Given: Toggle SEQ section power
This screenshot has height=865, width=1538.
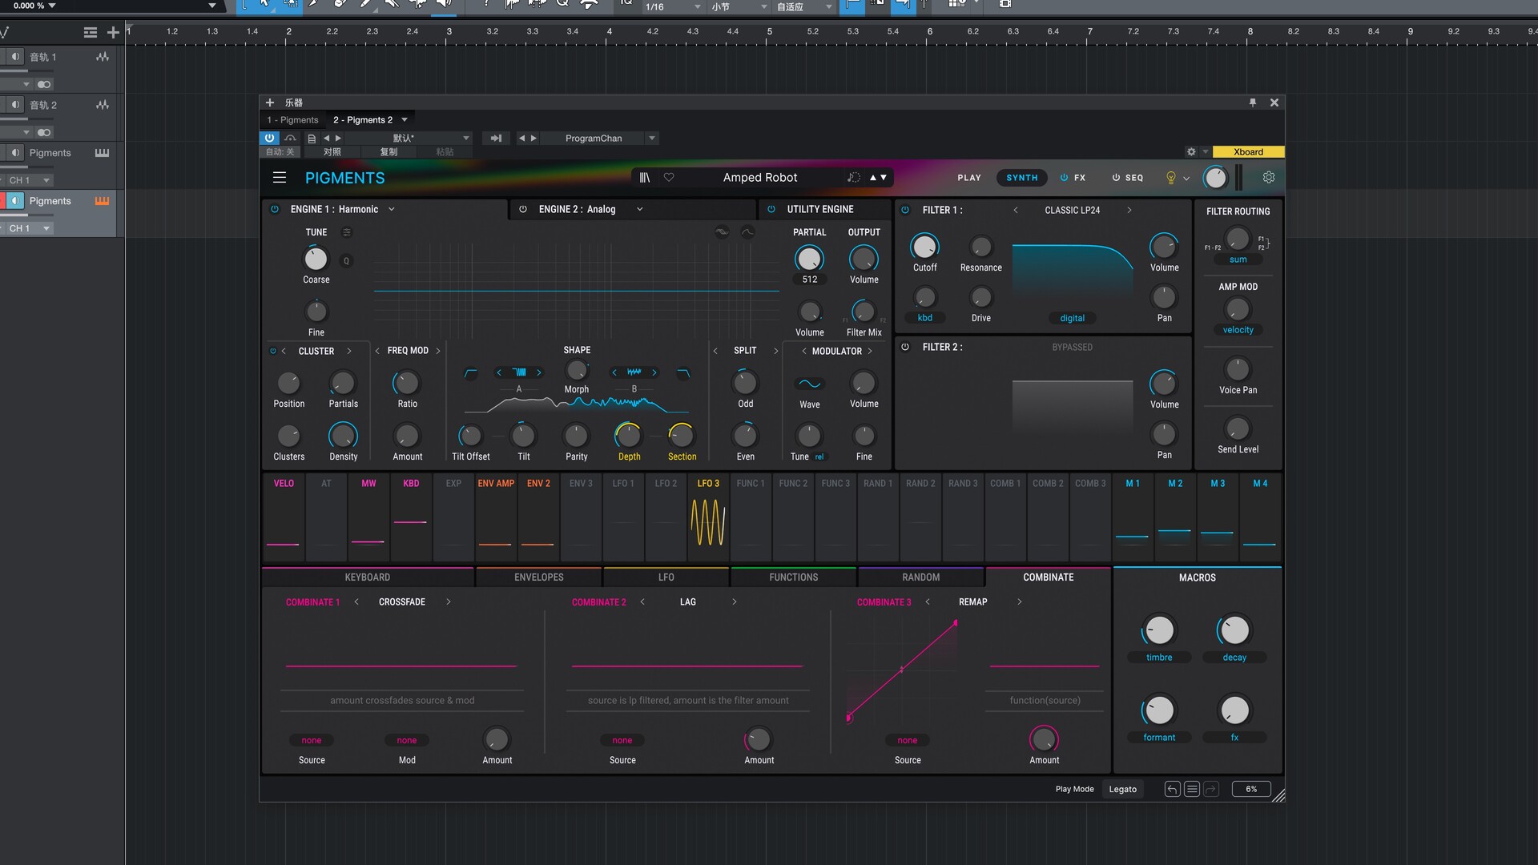Looking at the screenshot, I should [1116, 178].
